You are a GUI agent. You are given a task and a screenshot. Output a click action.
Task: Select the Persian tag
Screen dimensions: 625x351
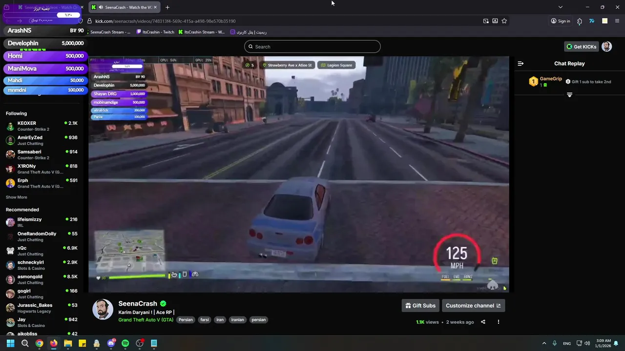pos(186,320)
